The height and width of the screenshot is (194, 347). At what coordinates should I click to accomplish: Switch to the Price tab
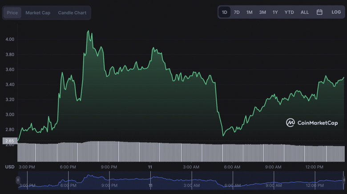tap(12, 13)
